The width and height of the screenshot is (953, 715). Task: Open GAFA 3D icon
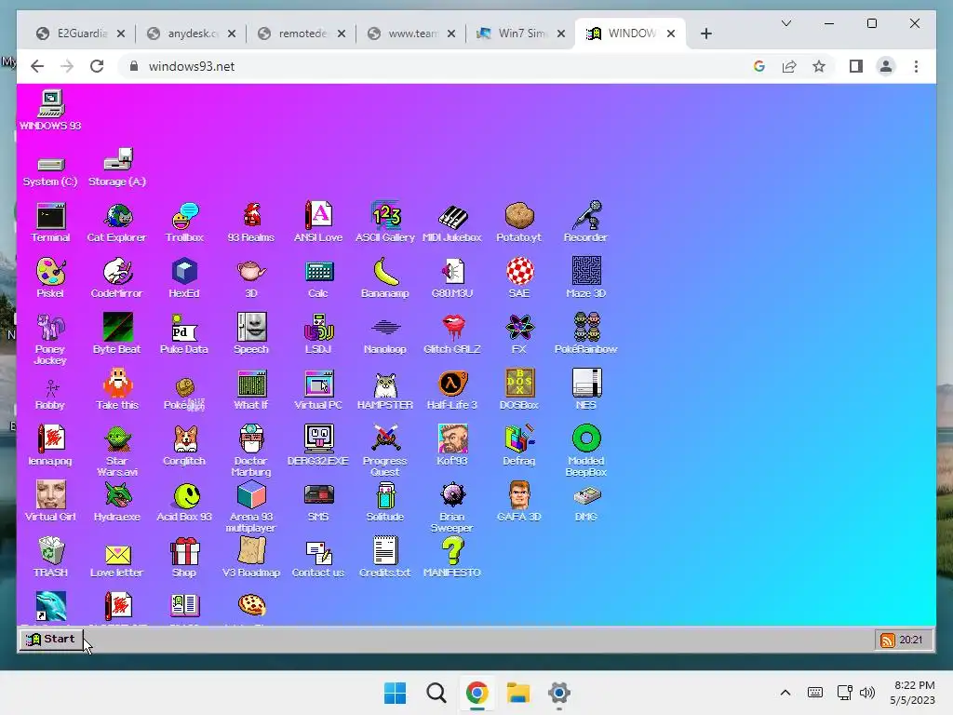tap(519, 502)
